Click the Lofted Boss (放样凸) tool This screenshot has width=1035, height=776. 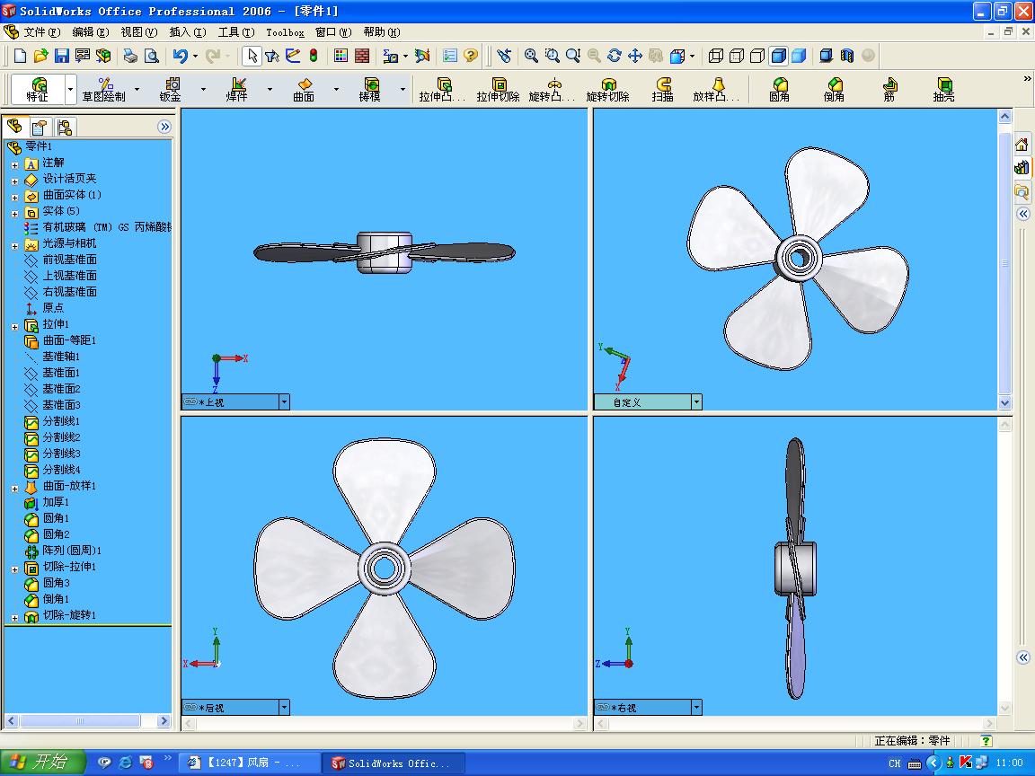click(717, 89)
